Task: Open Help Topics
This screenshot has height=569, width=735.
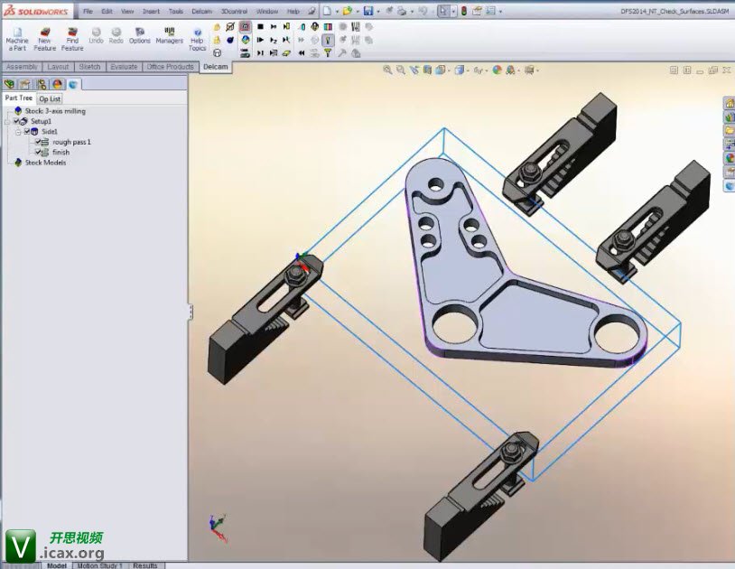Action: [x=197, y=40]
